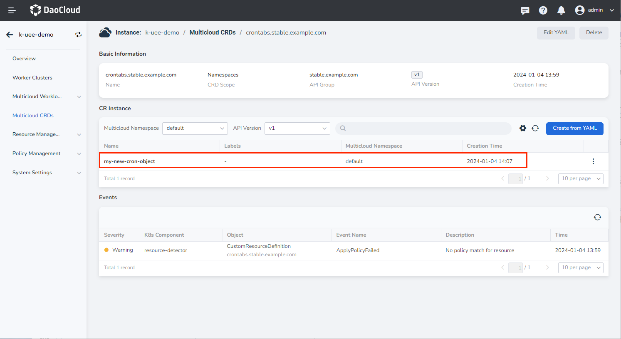This screenshot has width=621, height=339.
Task: Click the Edit YAML button
Action: tap(556, 33)
